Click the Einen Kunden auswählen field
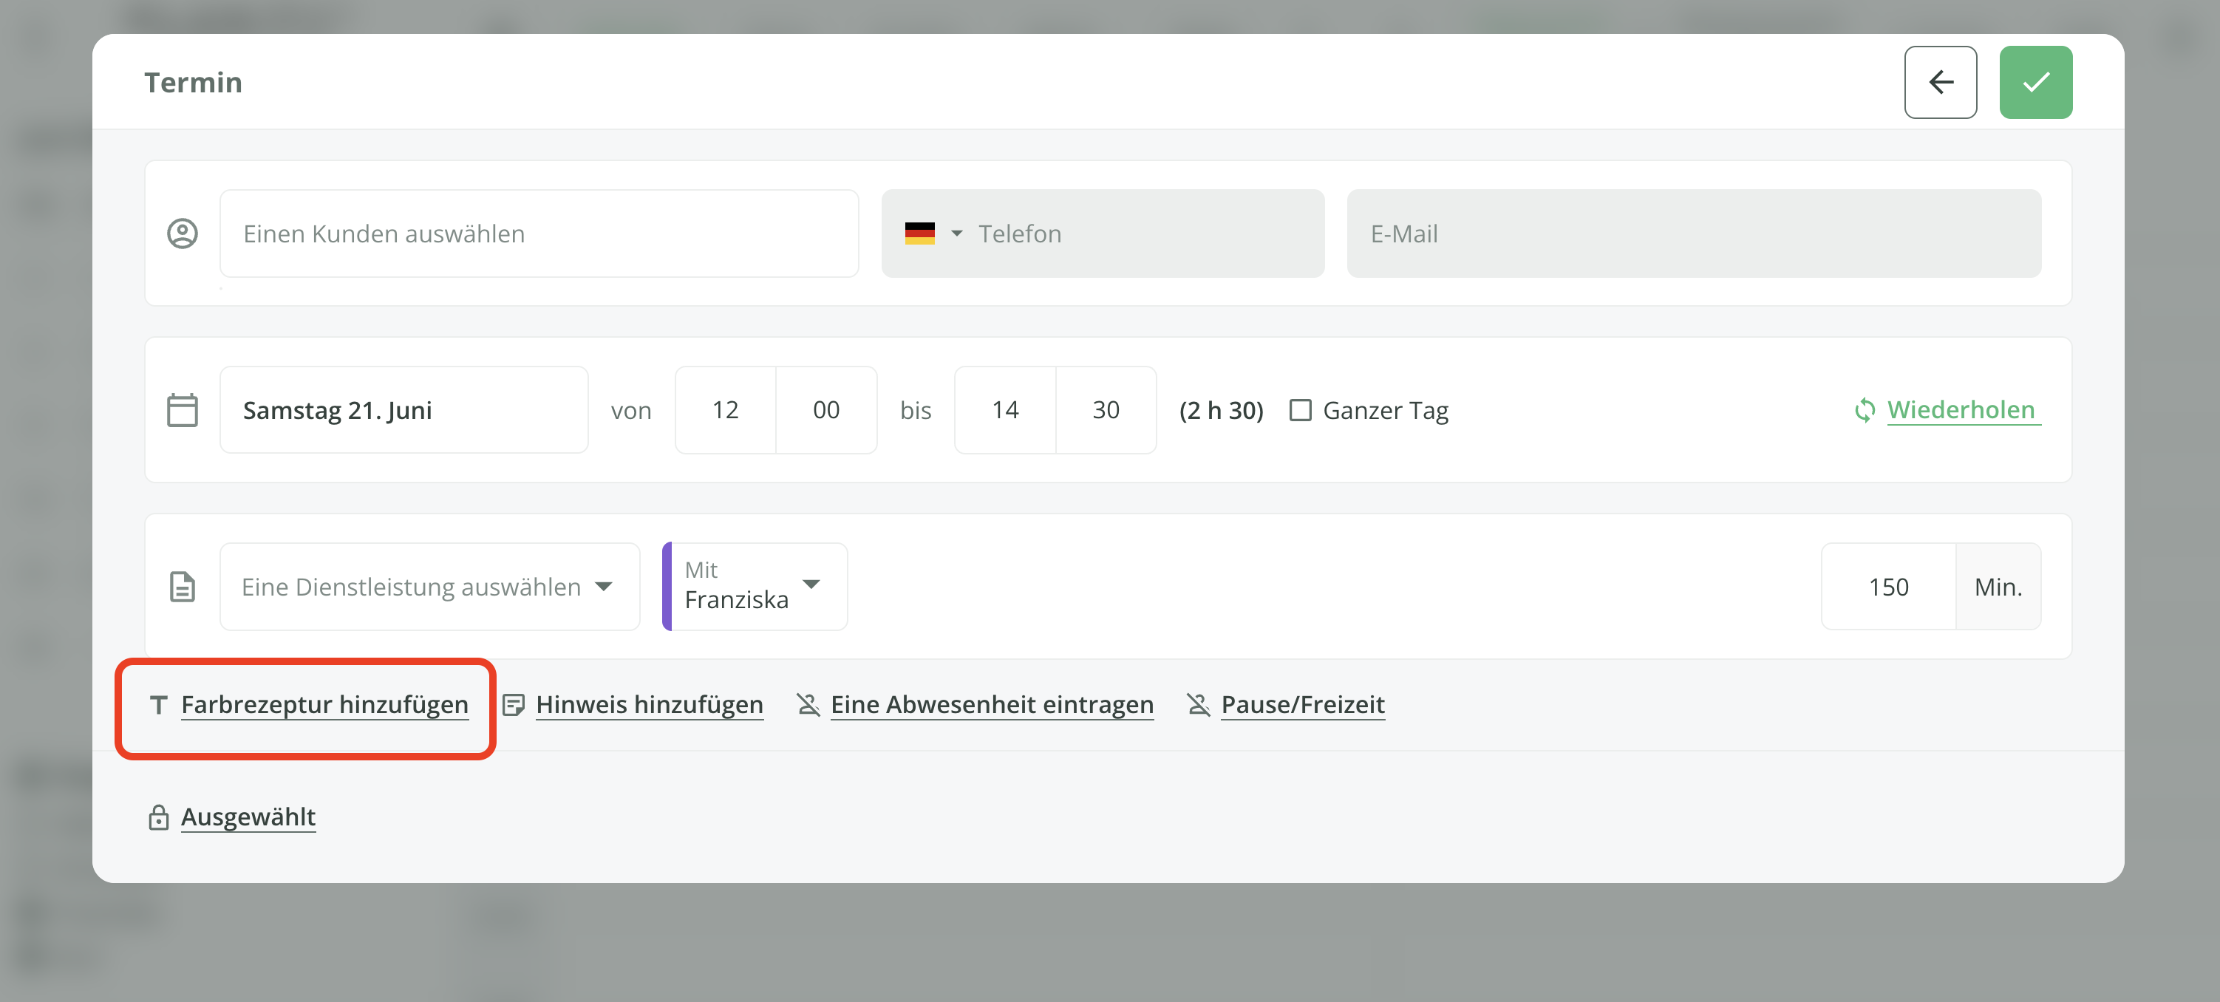 click(539, 234)
